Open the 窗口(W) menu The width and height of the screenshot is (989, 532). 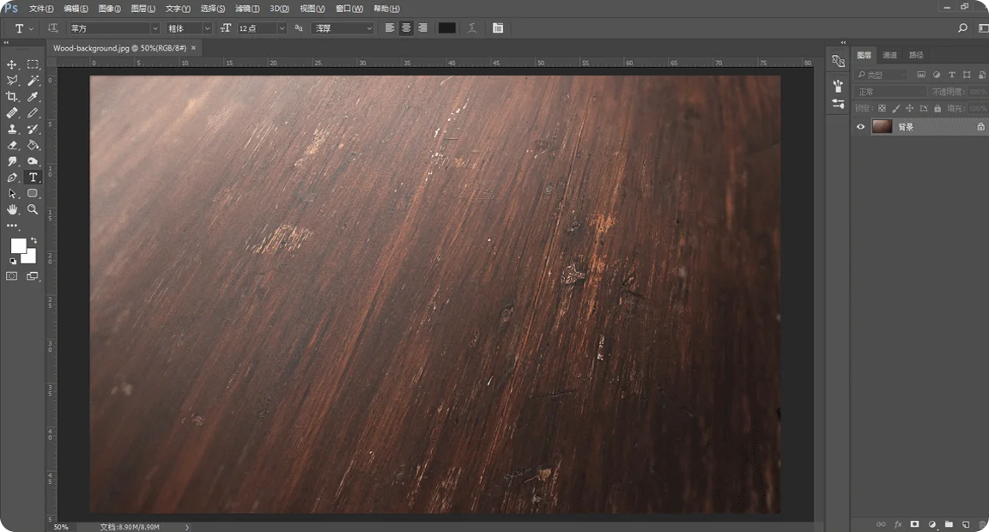click(349, 9)
